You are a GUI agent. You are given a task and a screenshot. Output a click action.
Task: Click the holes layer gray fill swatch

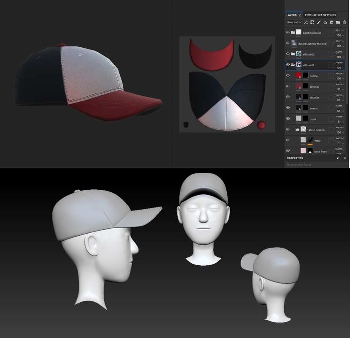coord(299,118)
